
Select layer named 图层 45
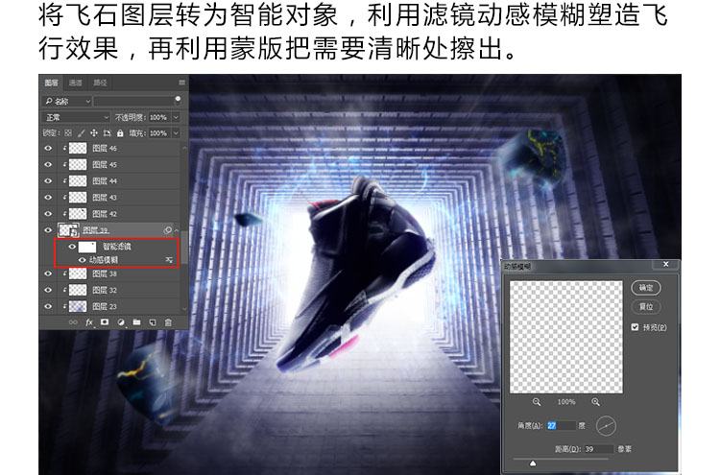pyautogui.click(x=105, y=164)
